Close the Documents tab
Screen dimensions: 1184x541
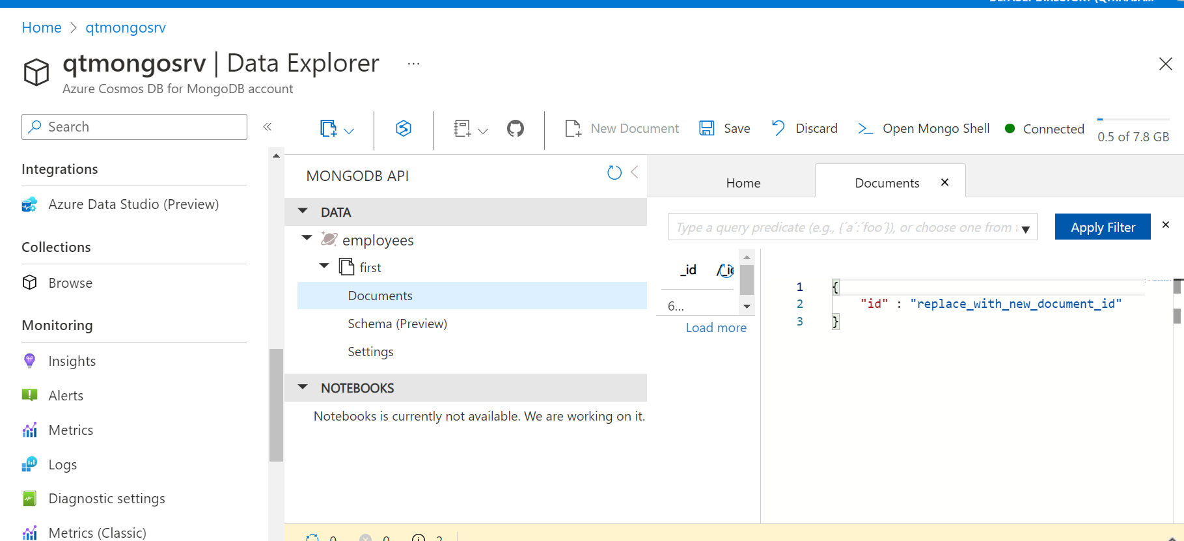(945, 182)
